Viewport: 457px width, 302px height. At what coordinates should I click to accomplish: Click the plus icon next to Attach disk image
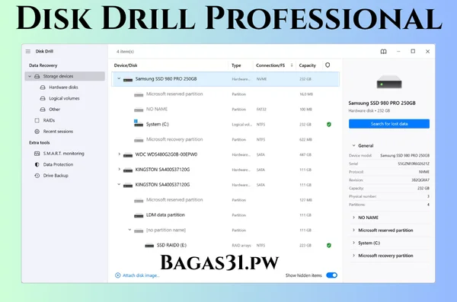click(x=118, y=275)
